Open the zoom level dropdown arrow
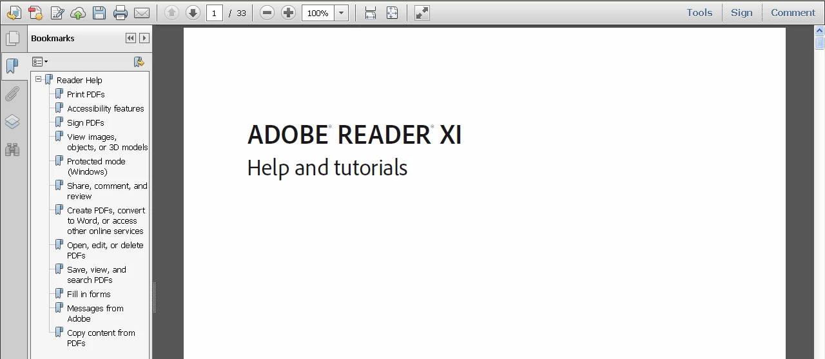The height and width of the screenshot is (359, 825). click(x=342, y=13)
